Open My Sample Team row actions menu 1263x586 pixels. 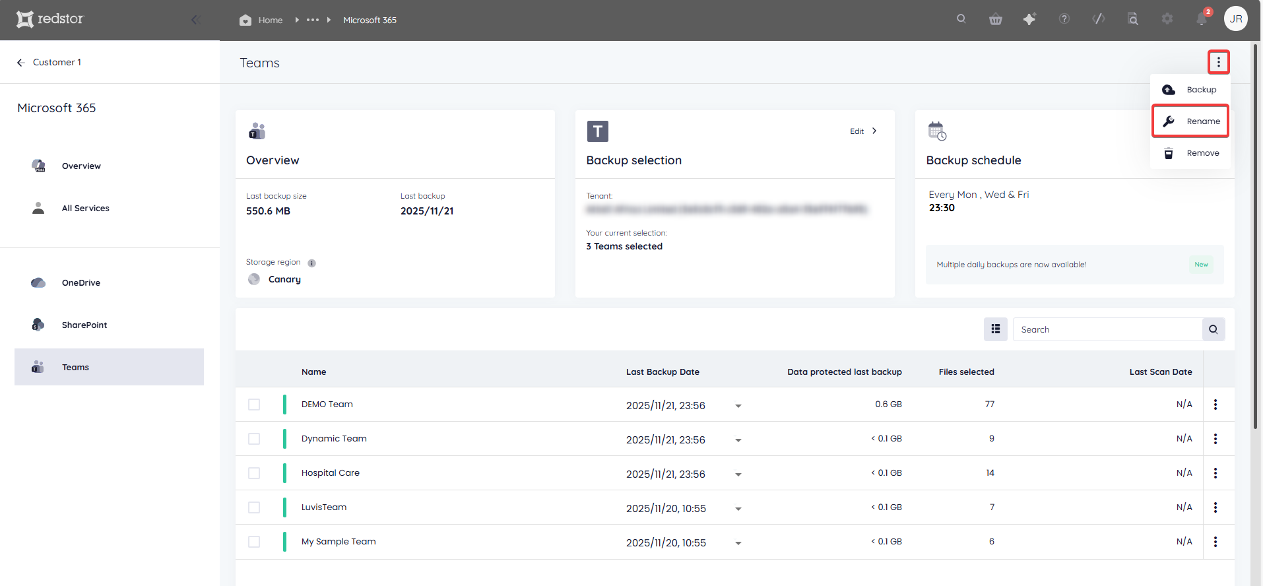[x=1215, y=542]
